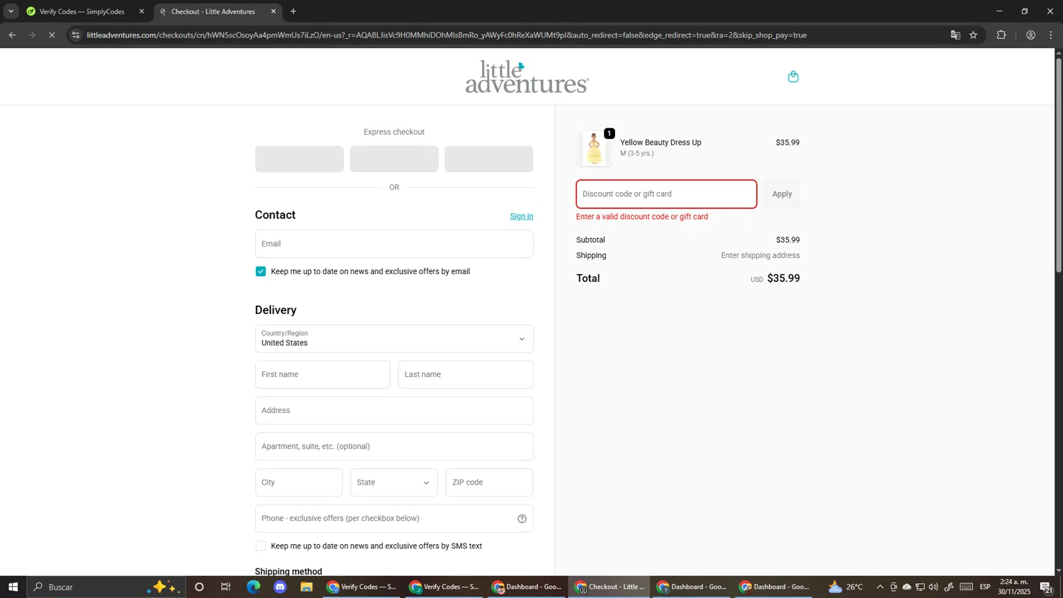The image size is (1063, 598).
Task: Switch to the Verify Codes — SimplyCodes tab
Action: (x=81, y=11)
